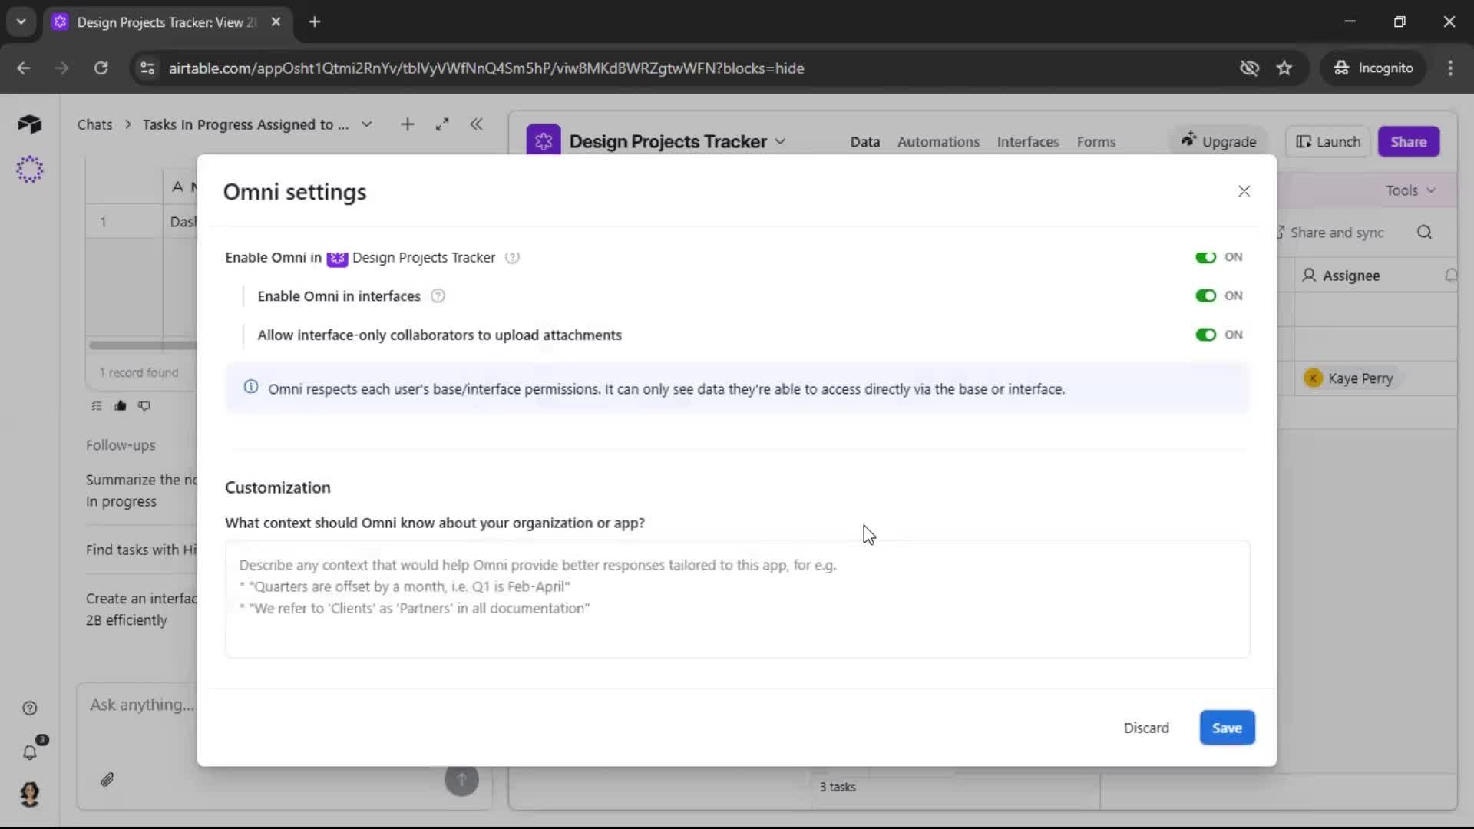Viewport: 1474px width, 829px height.
Task: Go to Chats breadcrumb
Action: pyautogui.click(x=94, y=124)
